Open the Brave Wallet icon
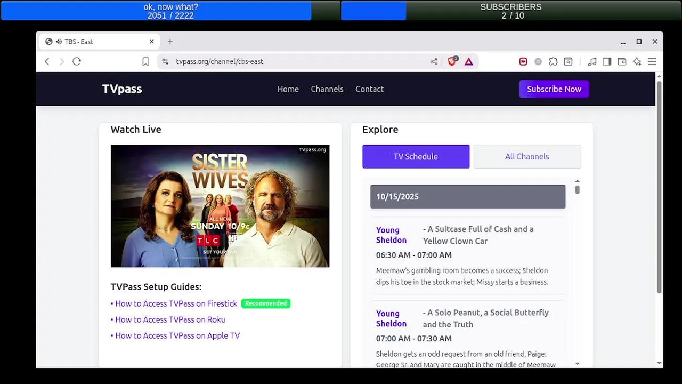 pos(622,62)
